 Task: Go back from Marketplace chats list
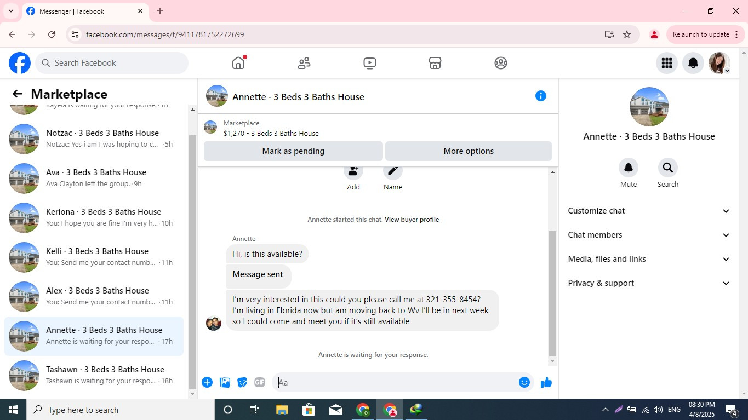point(18,94)
